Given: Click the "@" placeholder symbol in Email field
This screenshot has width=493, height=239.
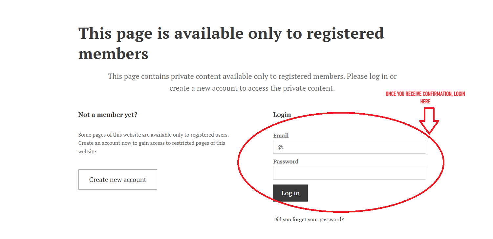Looking at the screenshot, I should coord(280,147).
